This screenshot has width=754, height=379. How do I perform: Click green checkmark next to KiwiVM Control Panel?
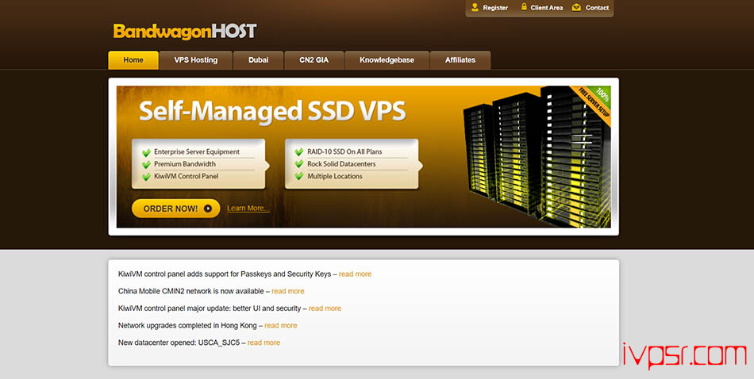[146, 178]
